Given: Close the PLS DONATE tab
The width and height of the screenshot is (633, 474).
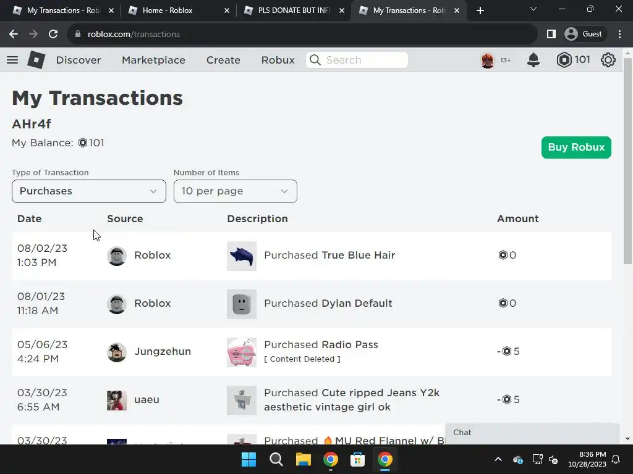Looking at the screenshot, I should click(342, 10).
